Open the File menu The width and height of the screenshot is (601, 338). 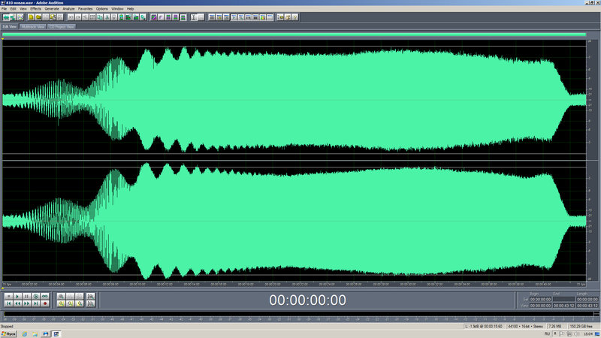5,8
